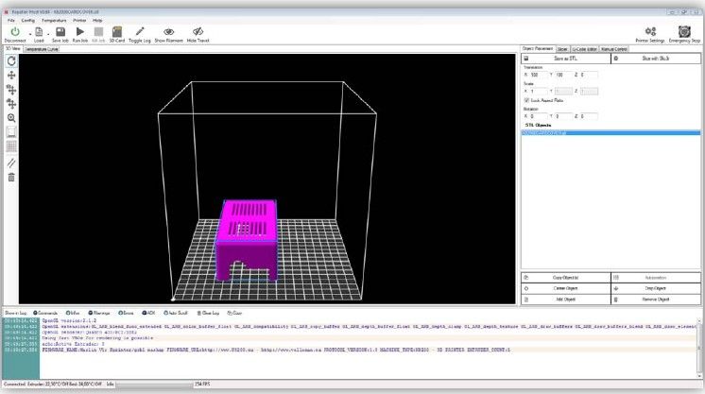Open Printer Settings gears icon
The height and width of the screenshot is (394, 705).
pyautogui.click(x=650, y=31)
